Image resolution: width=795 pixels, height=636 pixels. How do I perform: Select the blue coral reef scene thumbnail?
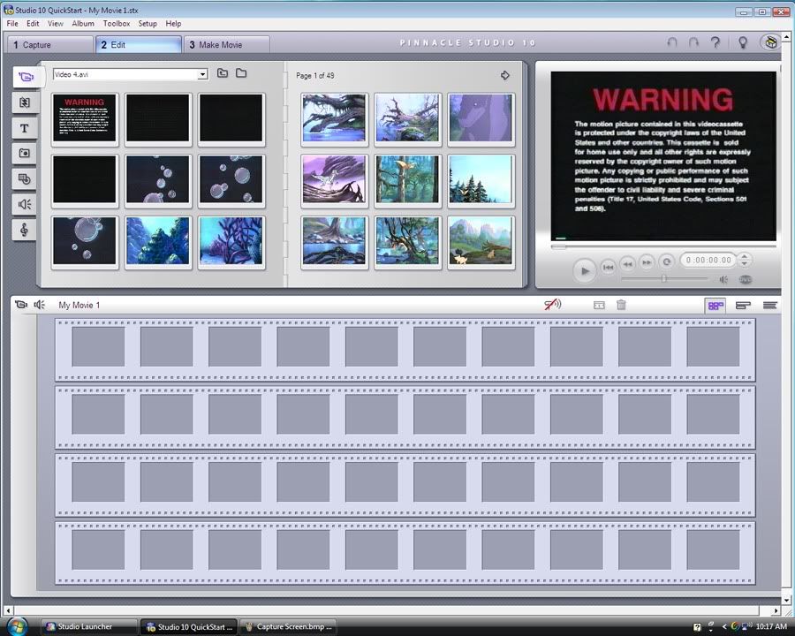click(158, 241)
